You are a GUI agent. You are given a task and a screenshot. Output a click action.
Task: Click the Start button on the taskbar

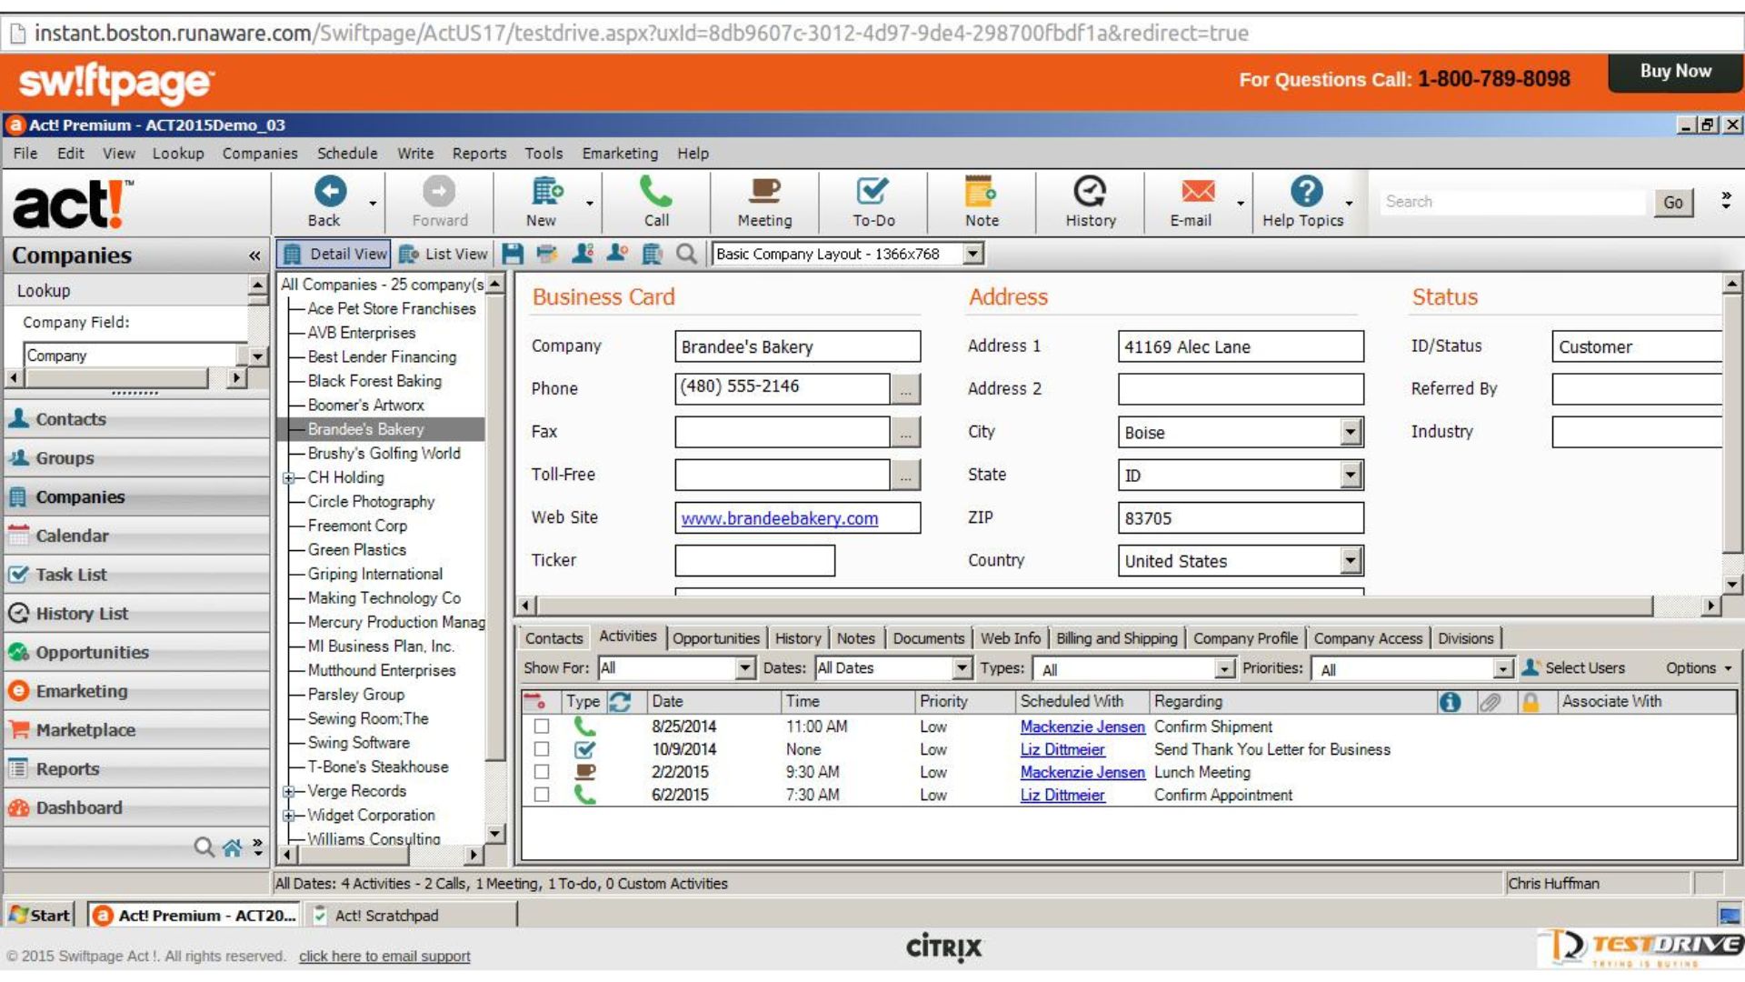pos(40,916)
